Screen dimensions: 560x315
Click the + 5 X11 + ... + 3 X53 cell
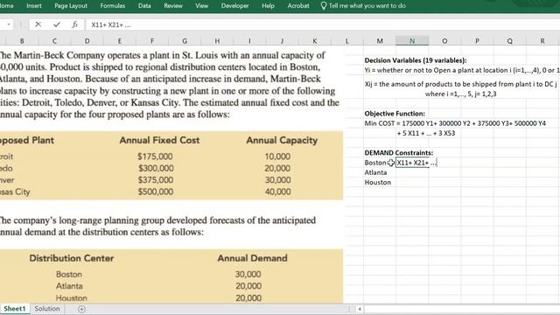click(x=426, y=133)
